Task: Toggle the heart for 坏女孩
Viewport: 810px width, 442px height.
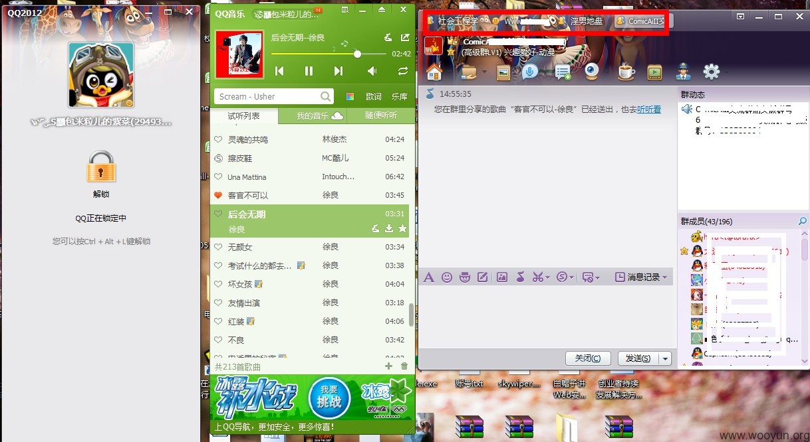Action: click(x=218, y=284)
